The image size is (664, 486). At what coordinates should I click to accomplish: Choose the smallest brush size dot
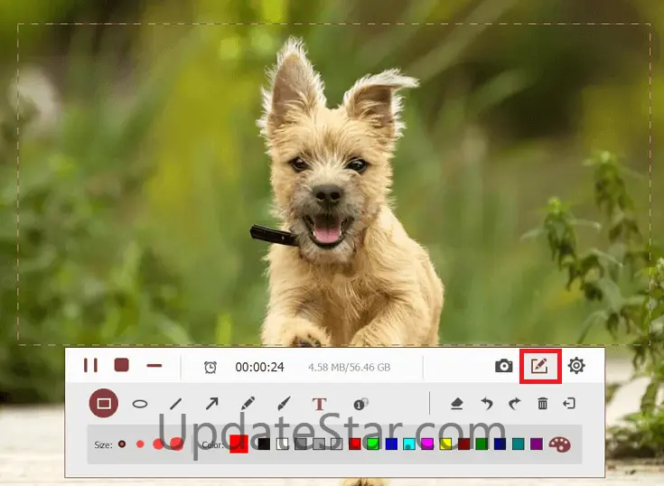tap(122, 444)
